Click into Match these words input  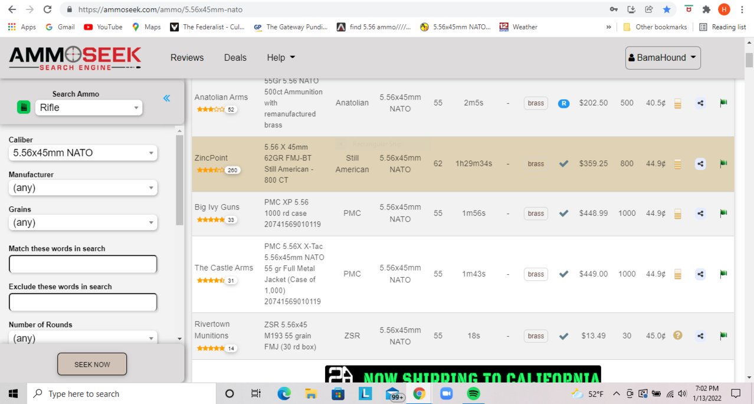pyautogui.click(x=83, y=264)
